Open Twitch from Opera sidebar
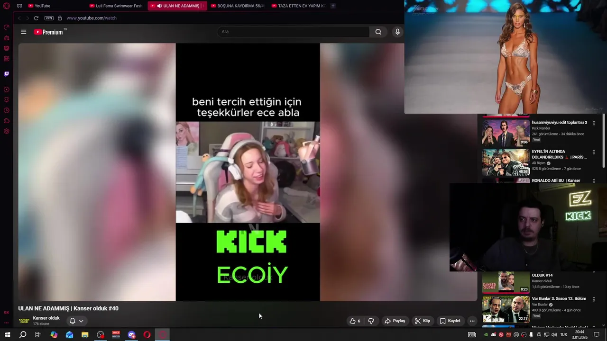The width and height of the screenshot is (607, 341). click(6, 74)
